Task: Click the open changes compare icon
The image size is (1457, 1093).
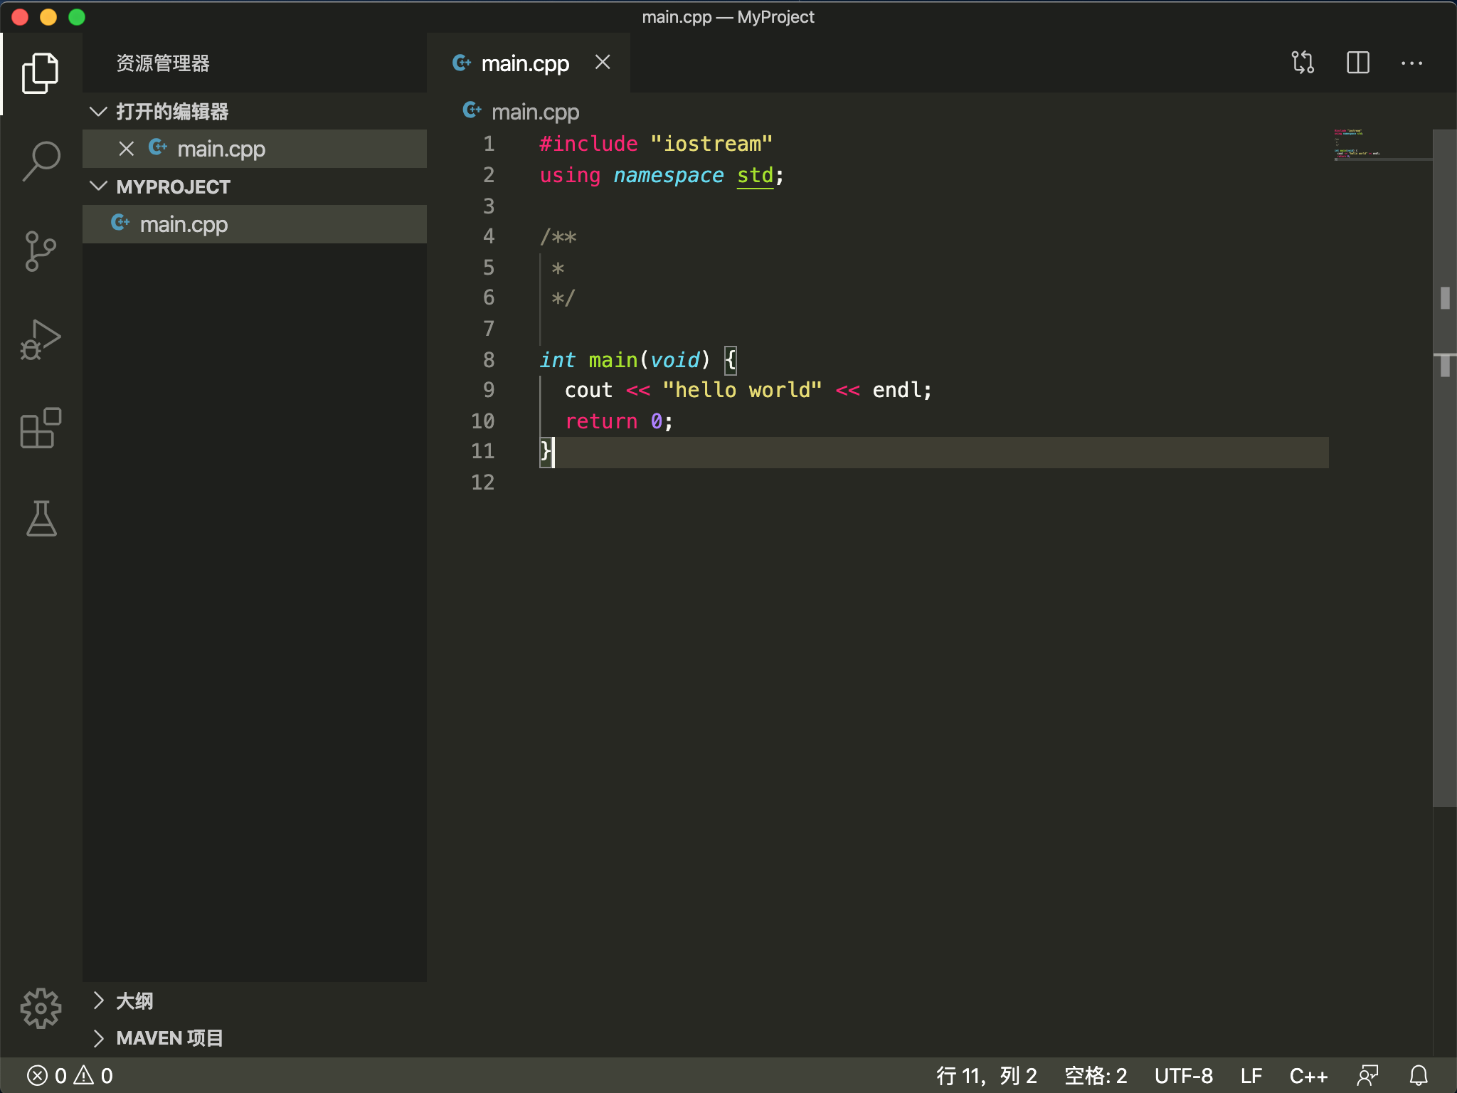Action: tap(1303, 63)
